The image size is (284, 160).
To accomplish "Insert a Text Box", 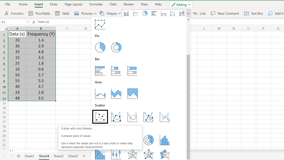I will pyautogui.click(x=253, y=13).
